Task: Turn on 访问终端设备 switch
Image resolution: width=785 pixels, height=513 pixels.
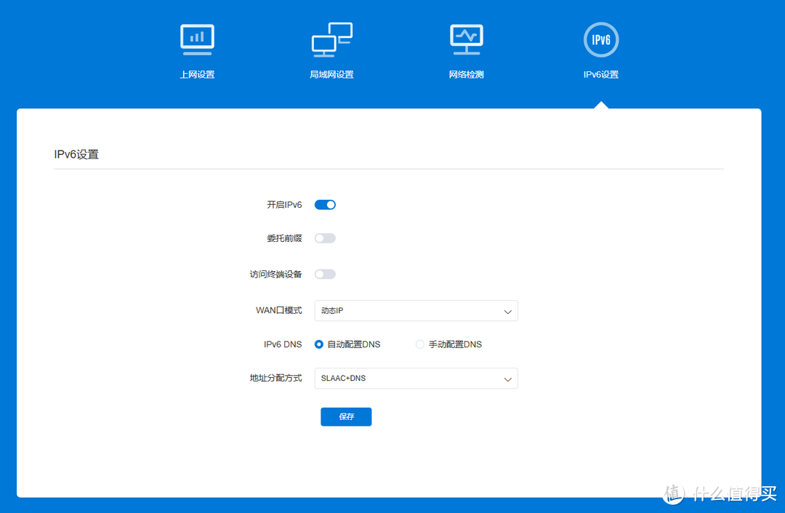Action: [325, 274]
